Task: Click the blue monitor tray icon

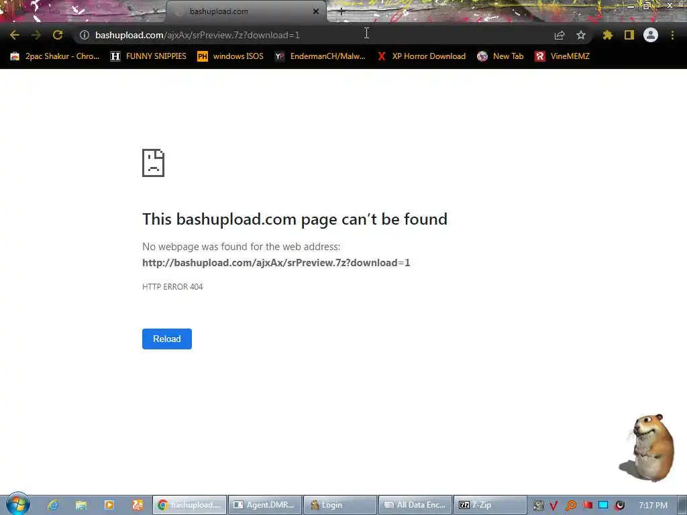Action: pos(603,506)
